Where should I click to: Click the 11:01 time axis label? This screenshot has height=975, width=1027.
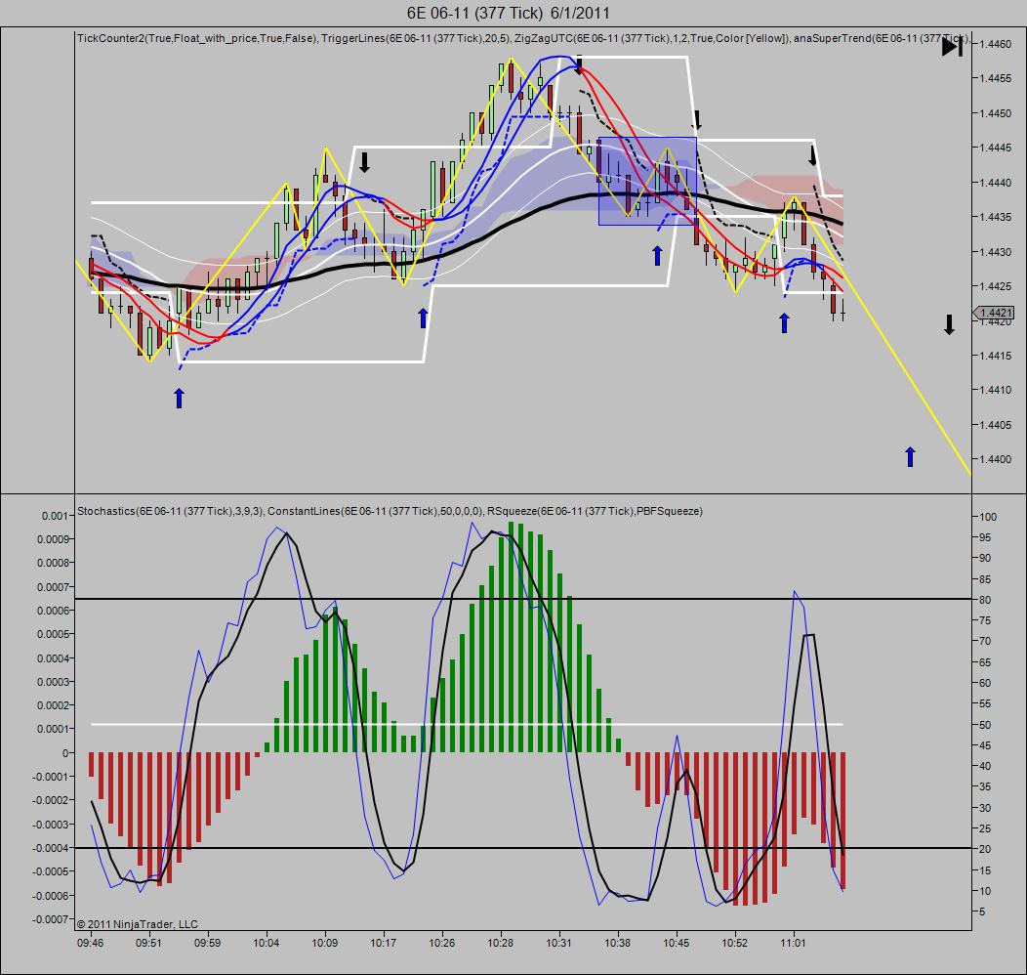[793, 943]
